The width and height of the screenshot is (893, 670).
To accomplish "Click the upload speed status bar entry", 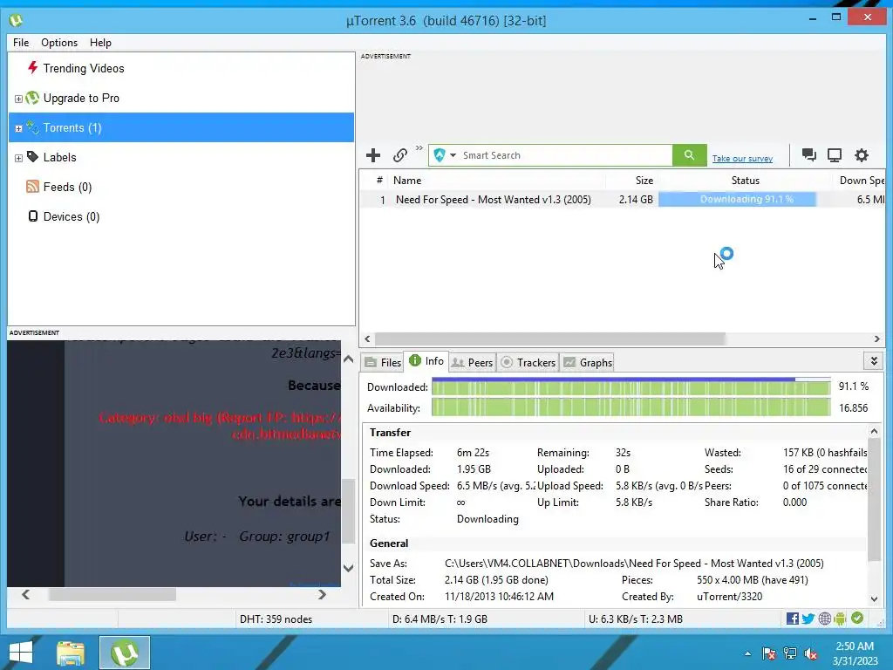I will [636, 619].
